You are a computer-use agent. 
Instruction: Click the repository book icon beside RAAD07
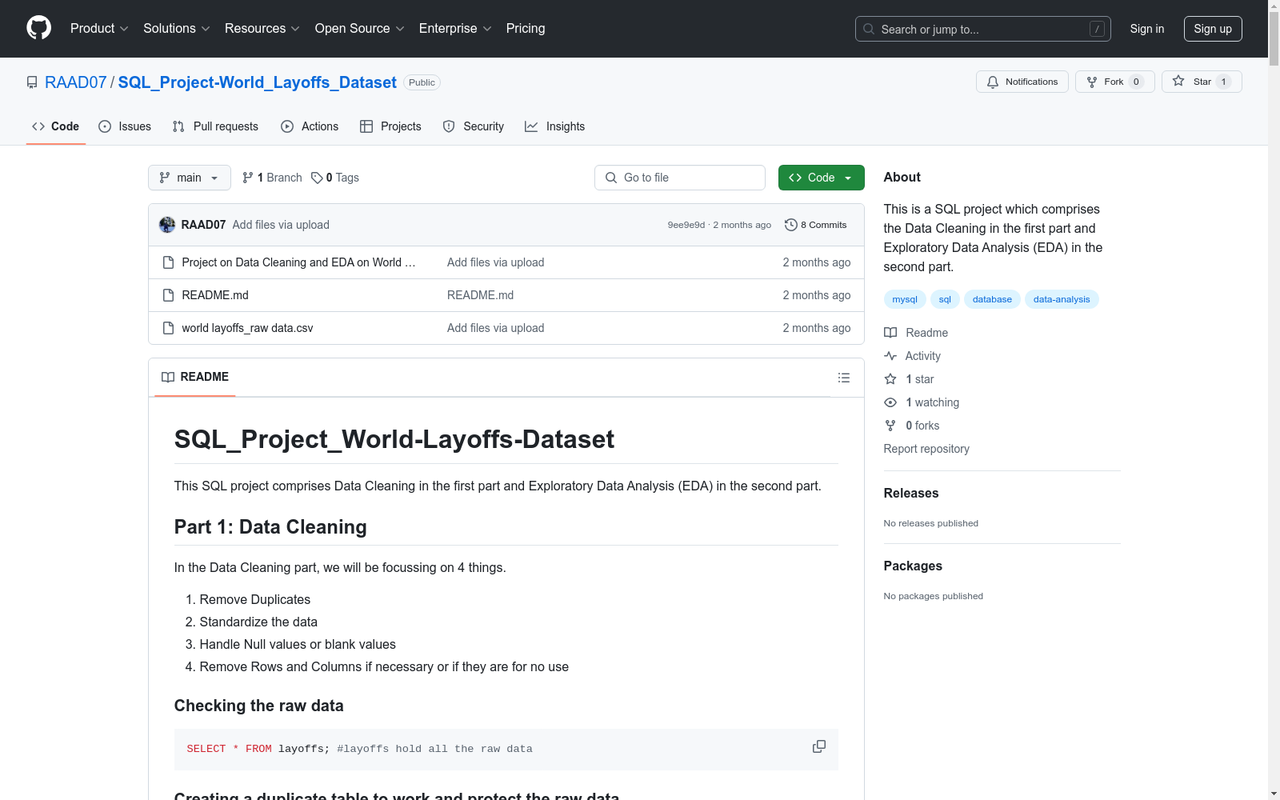tap(32, 82)
